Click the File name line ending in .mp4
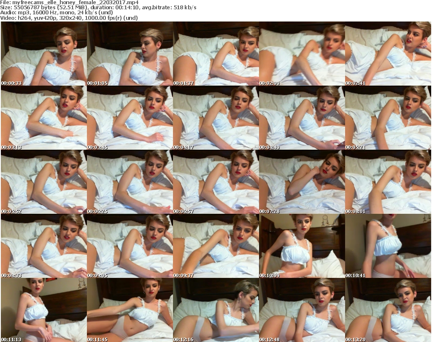432x342 pixels. [69, 3]
